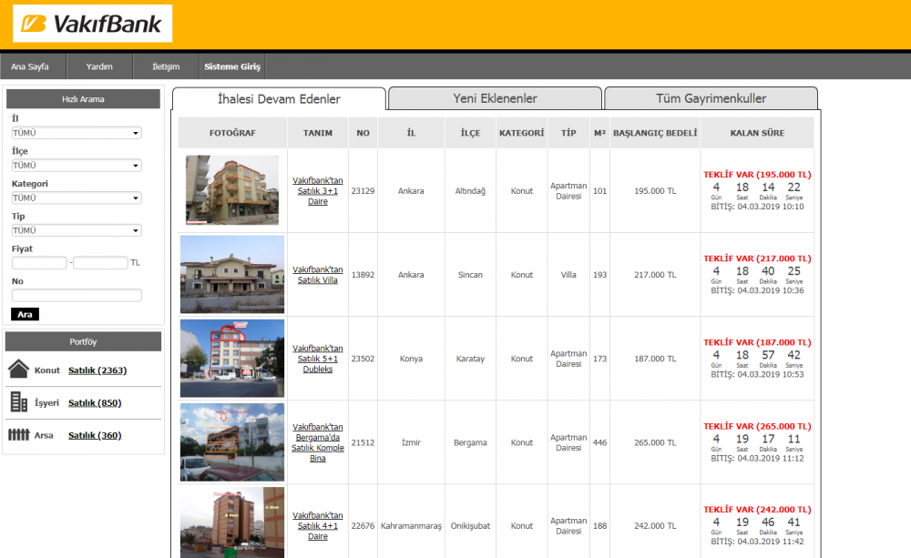Screen dimensions: 911x558
Task: Click the Portföy panel header
Action: (83, 341)
